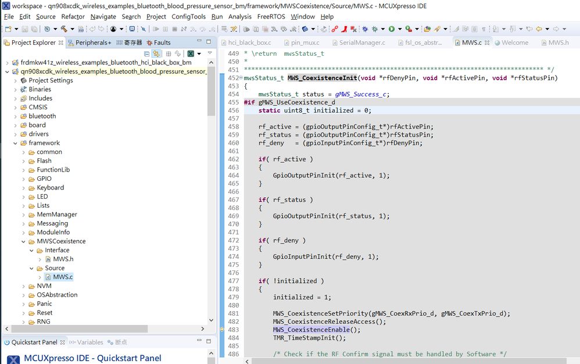The height and width of the screenshot is (364, 580).
Task: Open Project Explorer View Menu triangle
Action: (x=210, y=53)
